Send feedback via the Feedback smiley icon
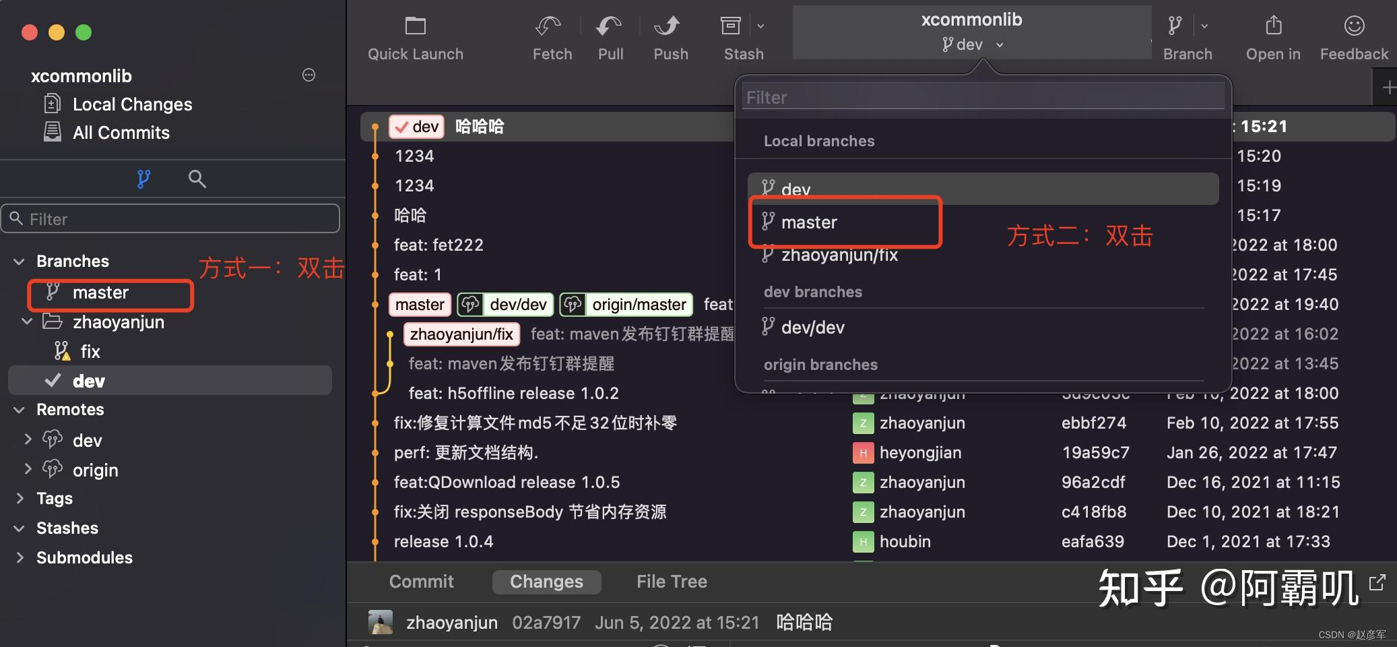The image size is (1397, 647). pyautogui.click(x=1354, y=26)
